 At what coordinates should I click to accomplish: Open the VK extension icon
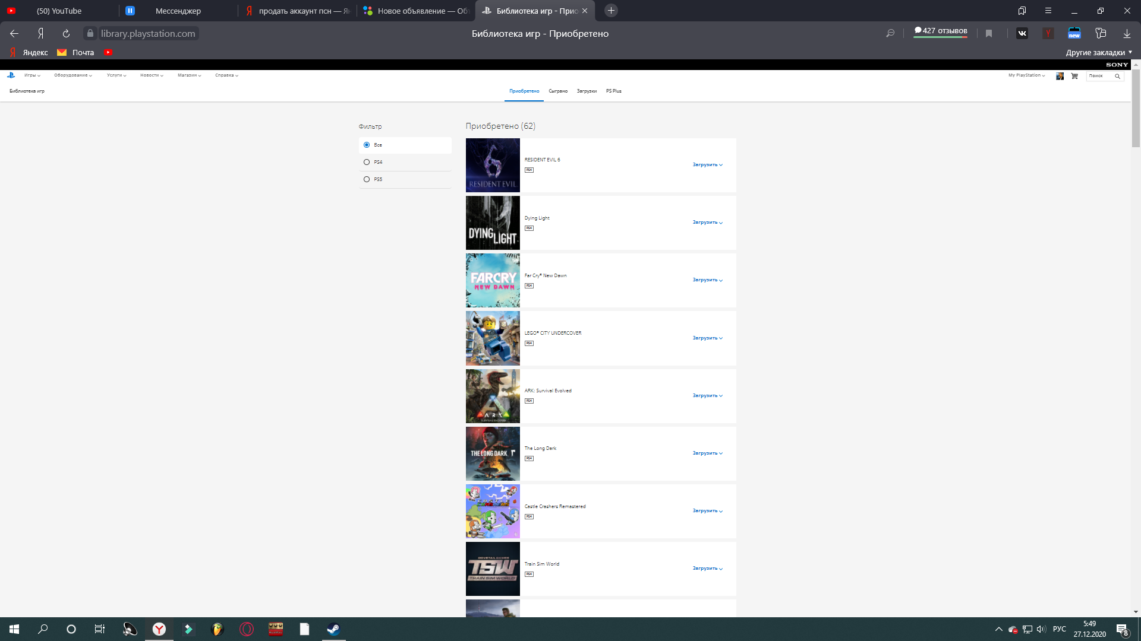pyautogui.click(x=1022, y=34)
